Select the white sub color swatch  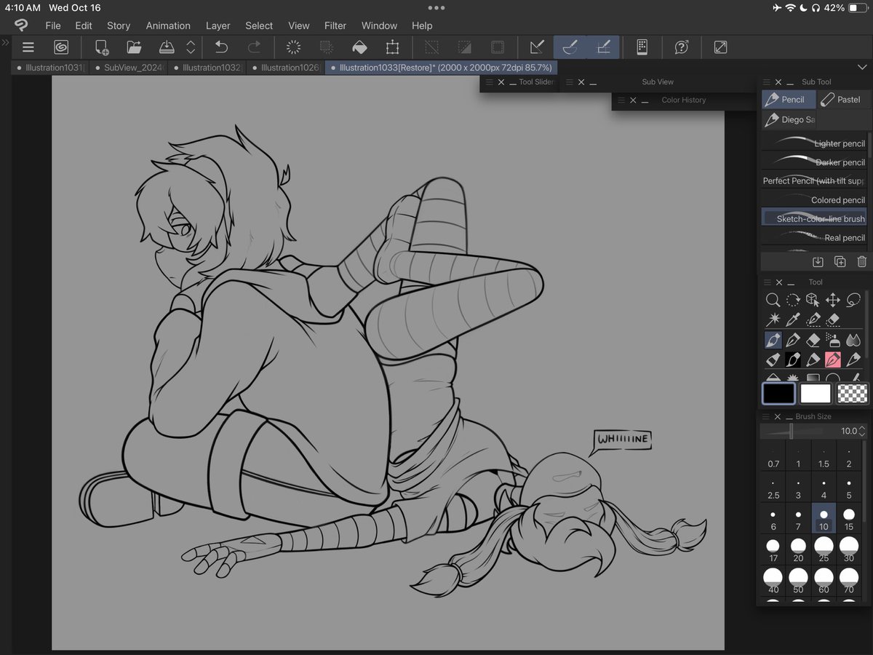[x=816, y=394]
